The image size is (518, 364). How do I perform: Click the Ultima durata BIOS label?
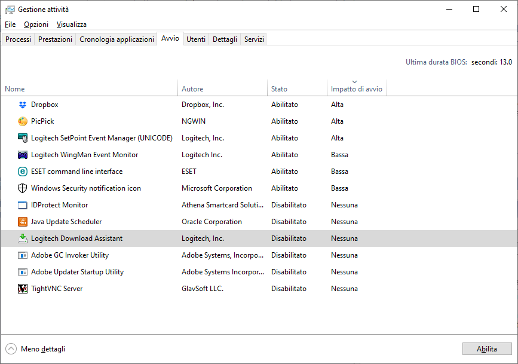(x=436, y=62)
